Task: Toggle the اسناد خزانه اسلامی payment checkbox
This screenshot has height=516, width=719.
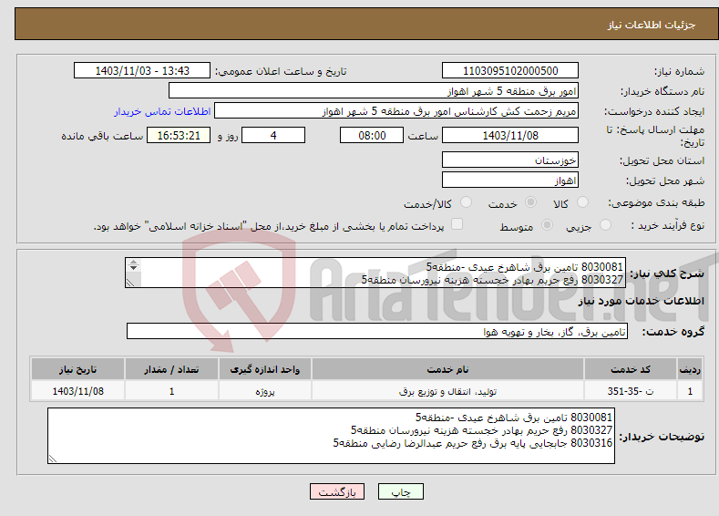Action: click(x=457, y=224)
